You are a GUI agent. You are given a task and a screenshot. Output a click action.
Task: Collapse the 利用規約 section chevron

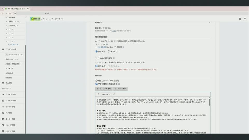pos(209,23)
